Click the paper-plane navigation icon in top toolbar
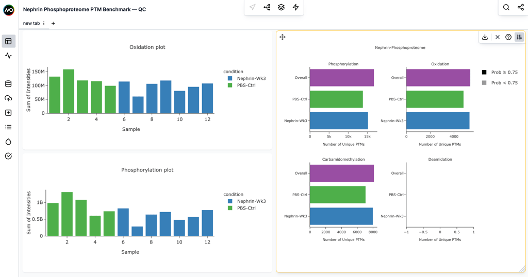This screenshot has width=528, height=277. coord(252,7)
